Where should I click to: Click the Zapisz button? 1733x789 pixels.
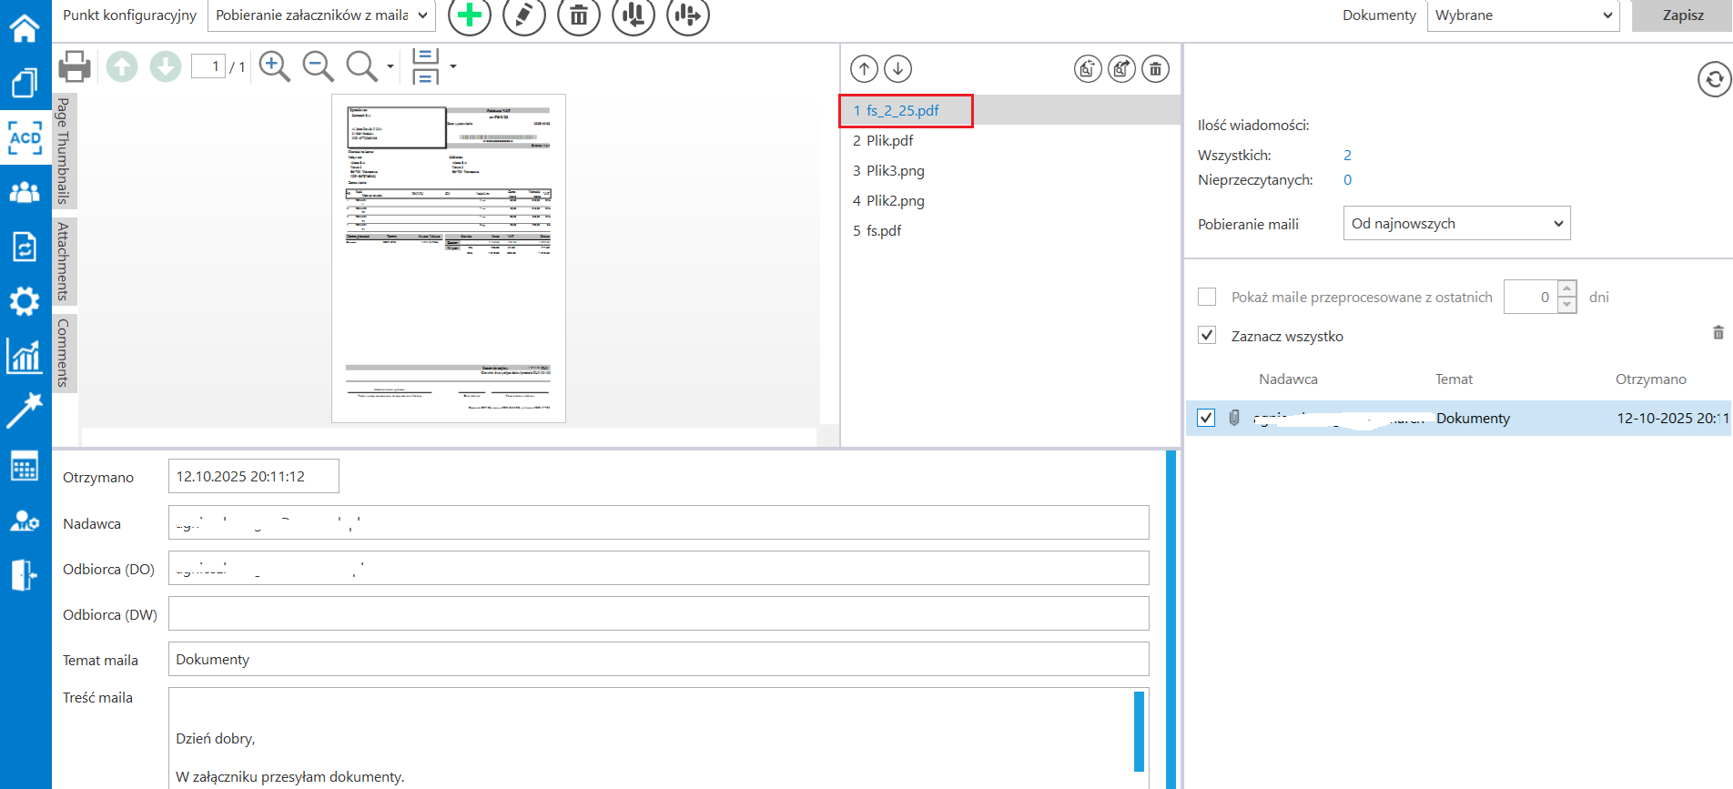tap(1683, 15)
